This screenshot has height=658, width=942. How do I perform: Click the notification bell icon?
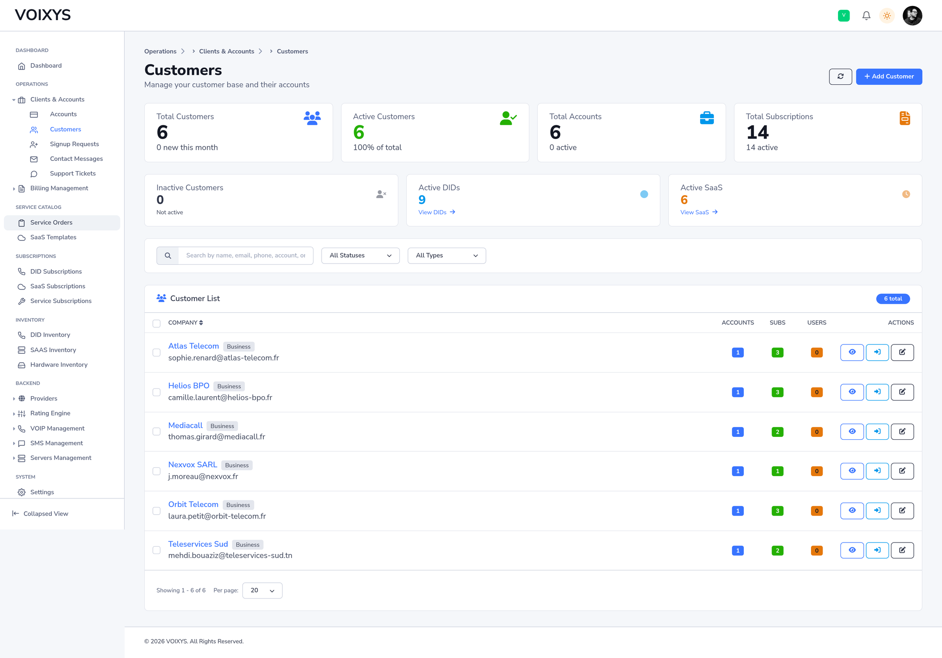pos(866,16)
